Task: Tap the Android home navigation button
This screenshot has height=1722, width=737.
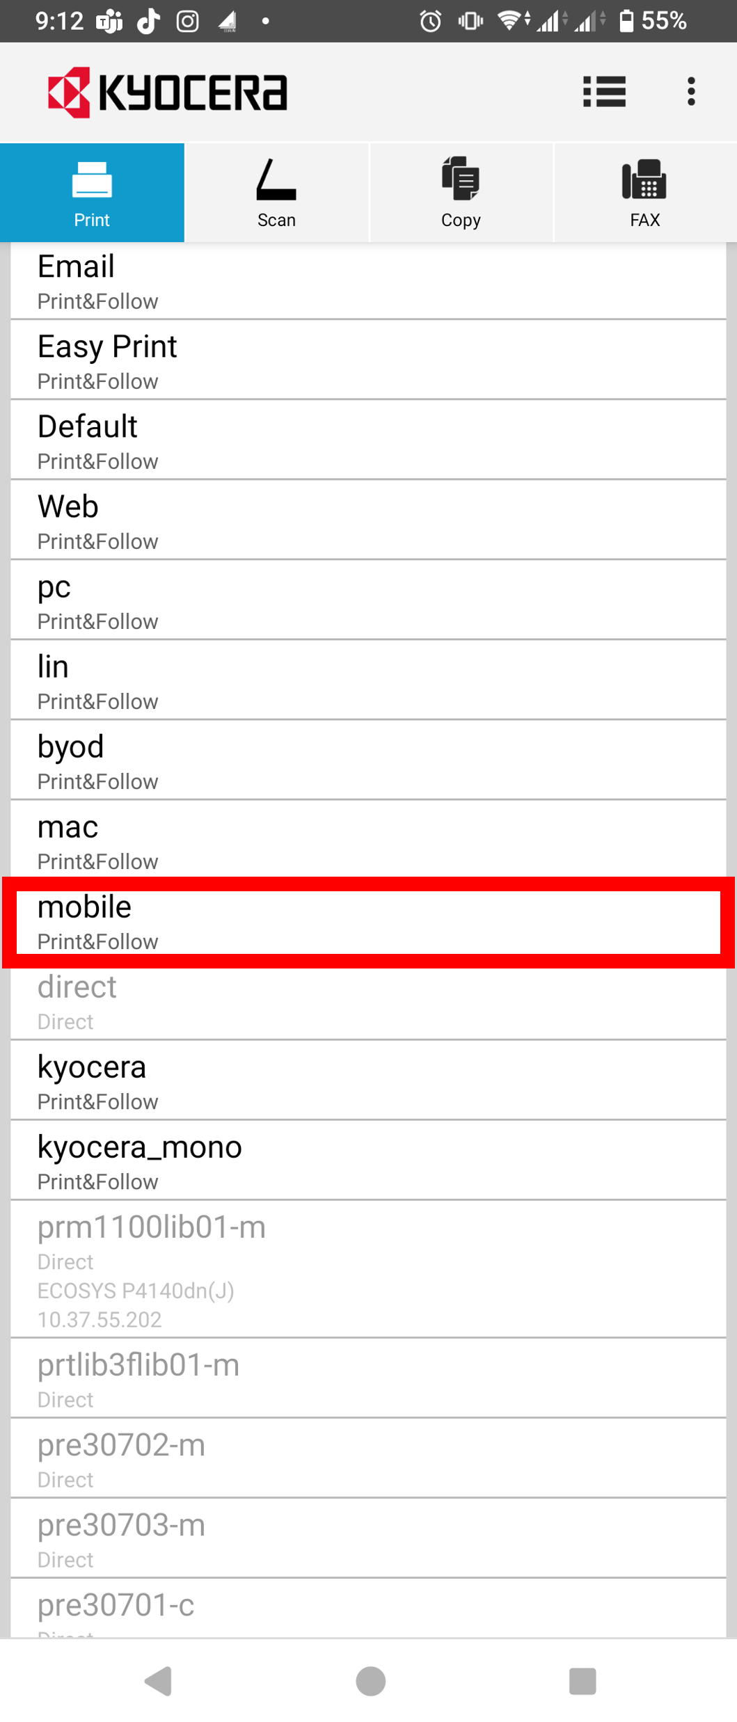Action: [x=370, y=1681]
